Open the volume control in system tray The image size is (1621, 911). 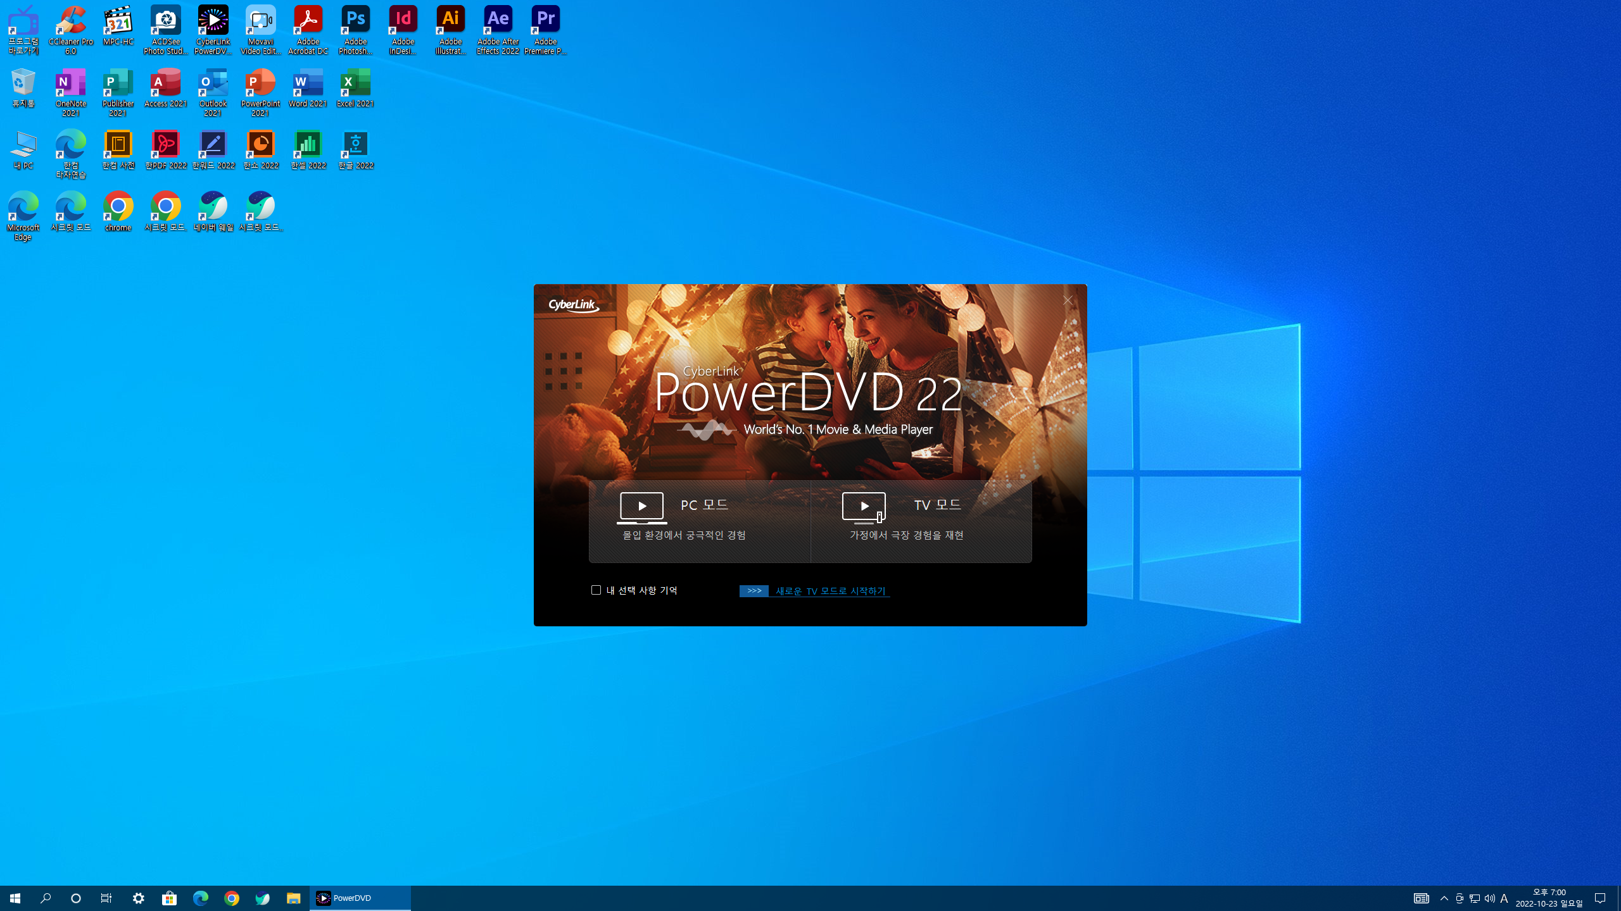1489,898
